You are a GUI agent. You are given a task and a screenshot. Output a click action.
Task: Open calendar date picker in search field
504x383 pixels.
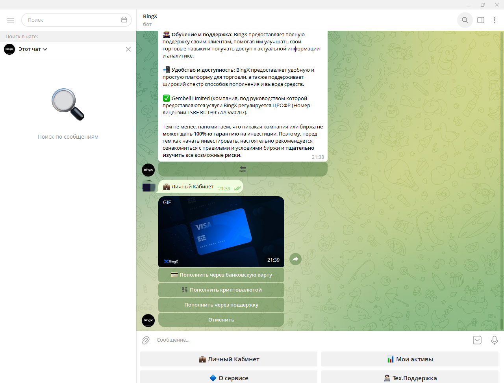click(124, 20)
